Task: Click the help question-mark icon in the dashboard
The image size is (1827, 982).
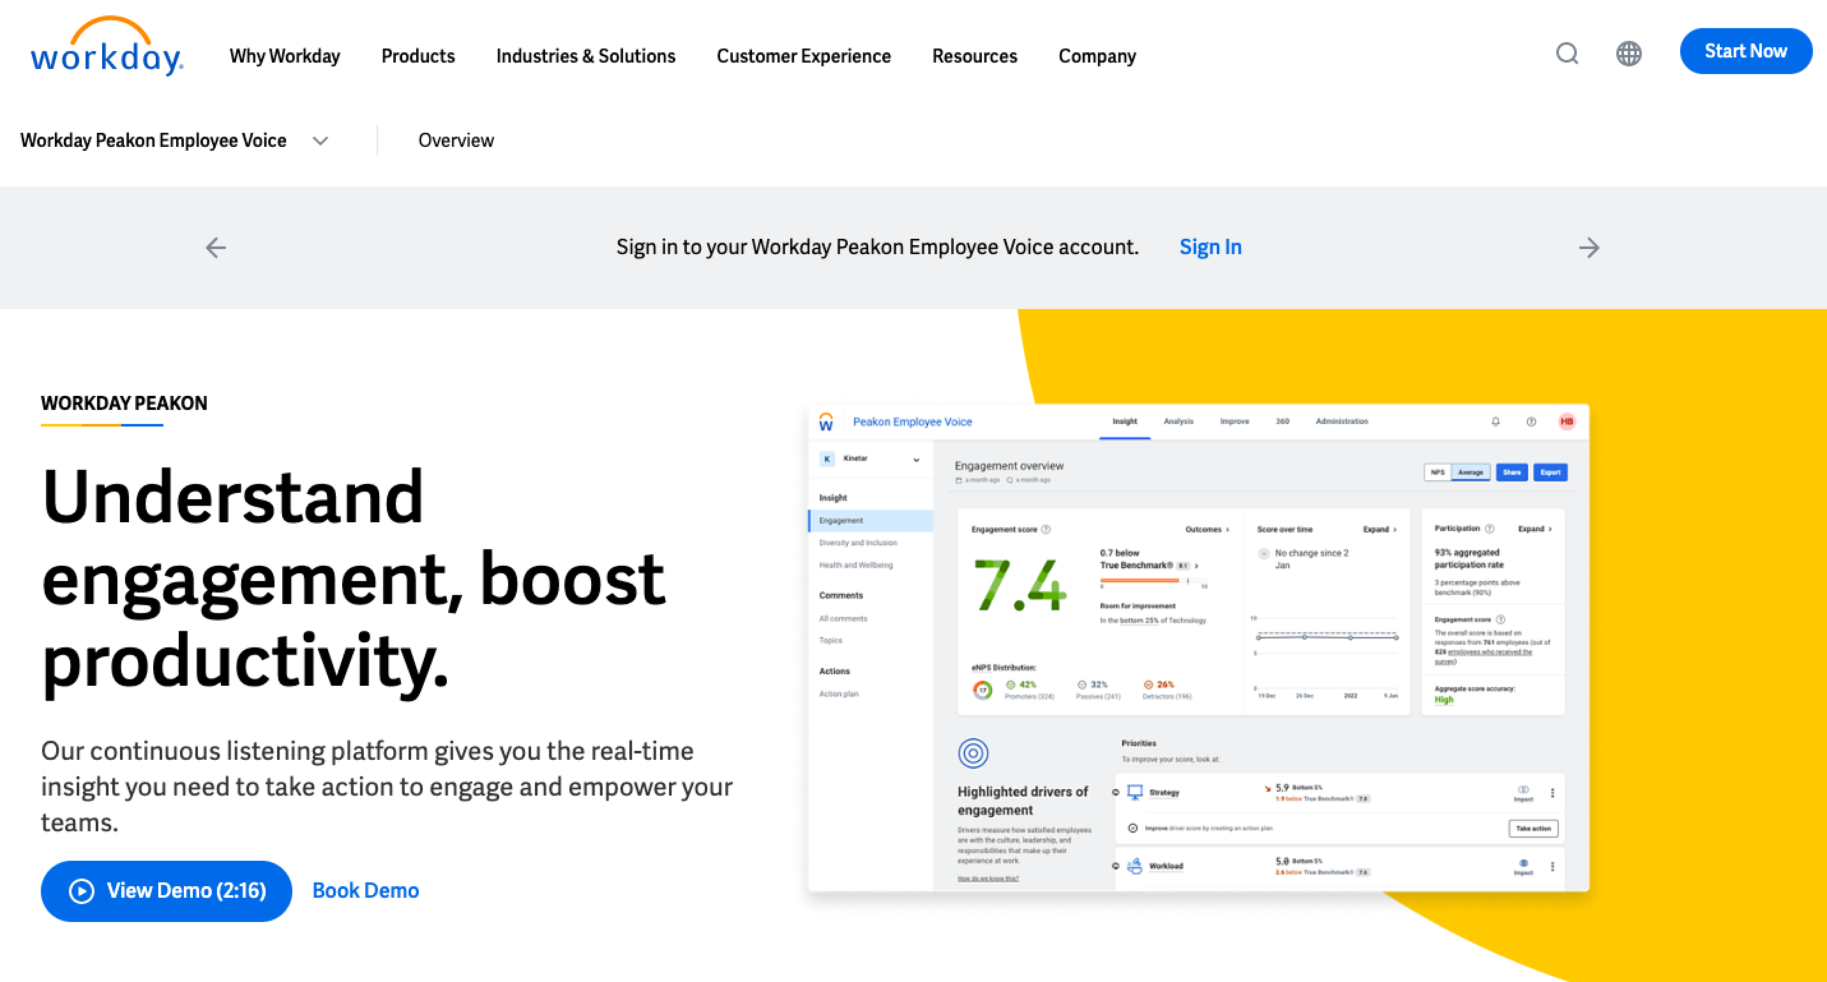Action: point(1531,421)
